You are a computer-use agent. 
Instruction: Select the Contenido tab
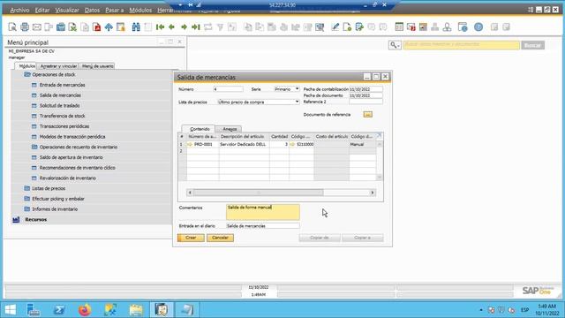tap(200, 129)
